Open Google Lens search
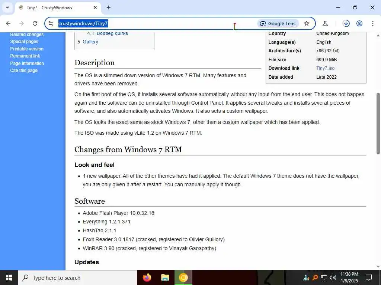 click(x=278, y=23)
